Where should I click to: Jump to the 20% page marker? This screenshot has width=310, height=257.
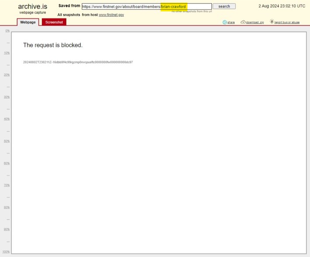pos(7,75)
